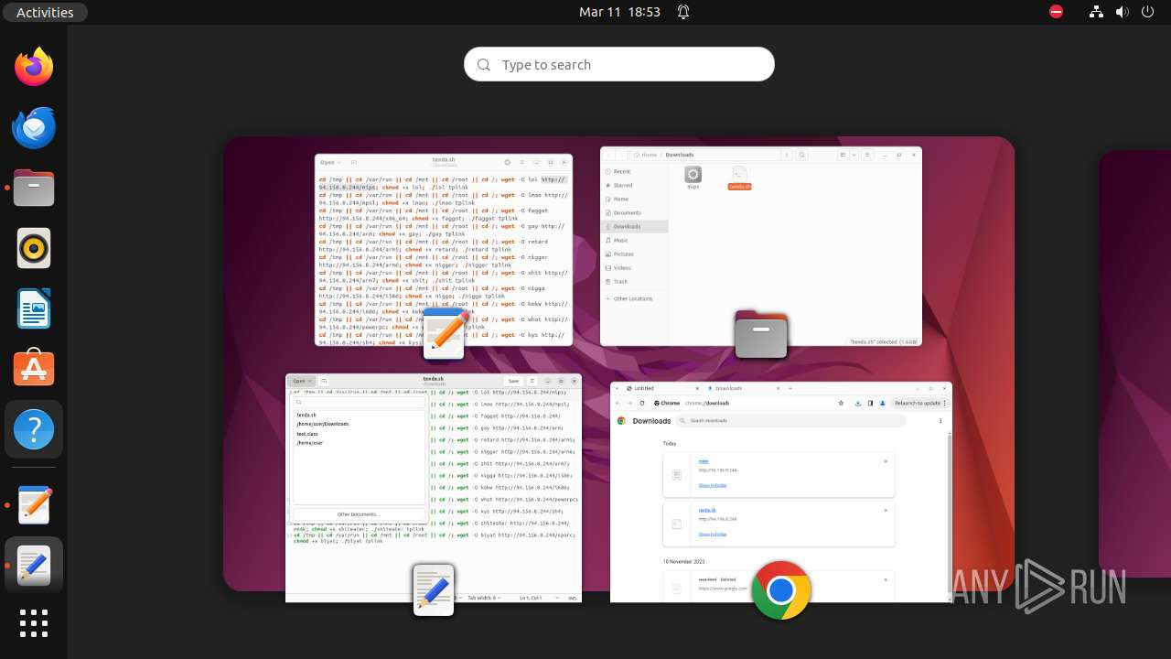Open Ubuntu Software from the dock
1171x659 pixels.
(x=34, y=369)
